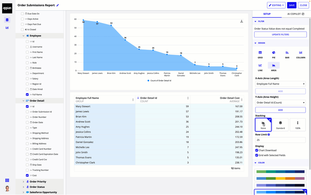Choose the green-to-navy color palette

[x=280, y=172]
